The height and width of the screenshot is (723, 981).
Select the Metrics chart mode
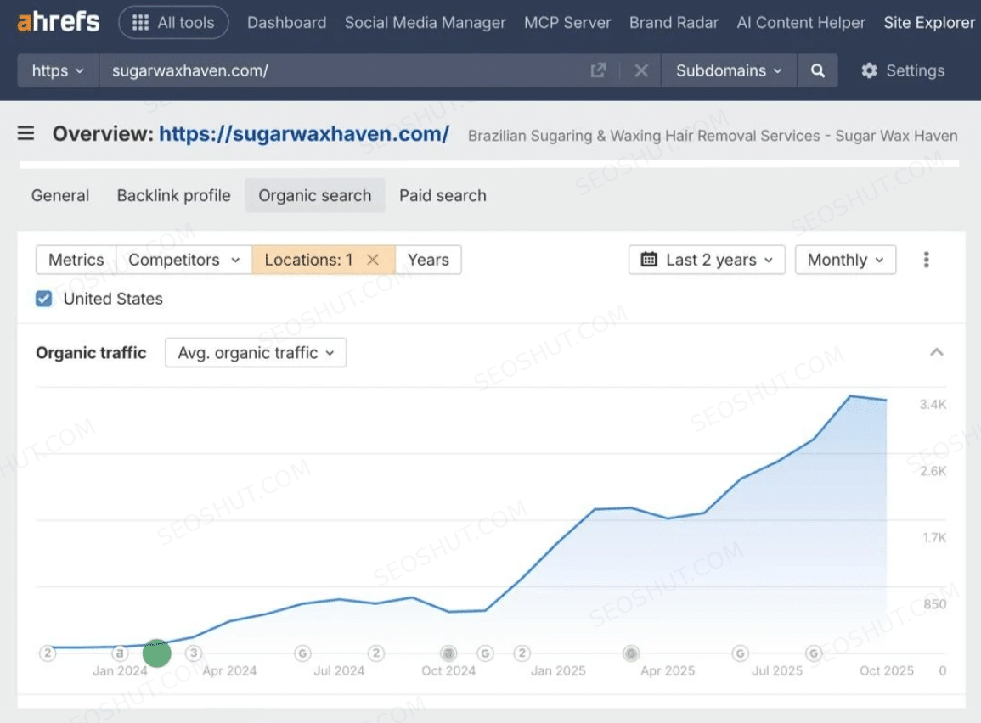(76, 260)
